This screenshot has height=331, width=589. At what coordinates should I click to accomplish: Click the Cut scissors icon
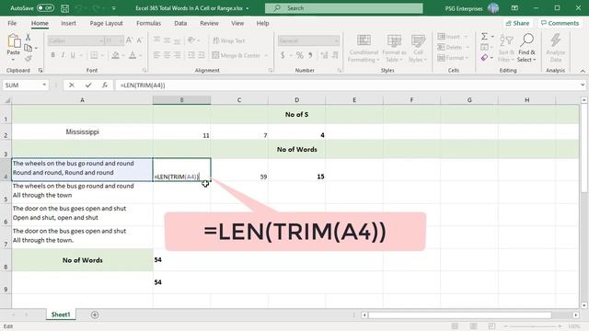pos(28,37)
